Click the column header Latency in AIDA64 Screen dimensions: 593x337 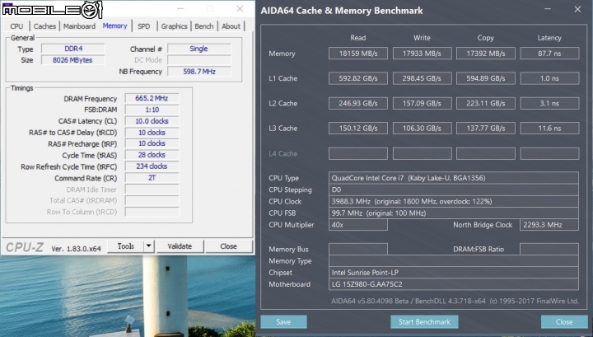(x=549, y=38)
